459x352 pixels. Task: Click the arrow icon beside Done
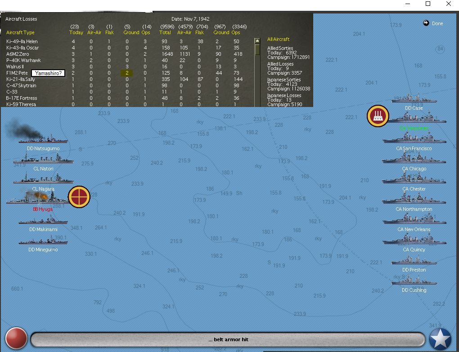(x=426, y=23)
